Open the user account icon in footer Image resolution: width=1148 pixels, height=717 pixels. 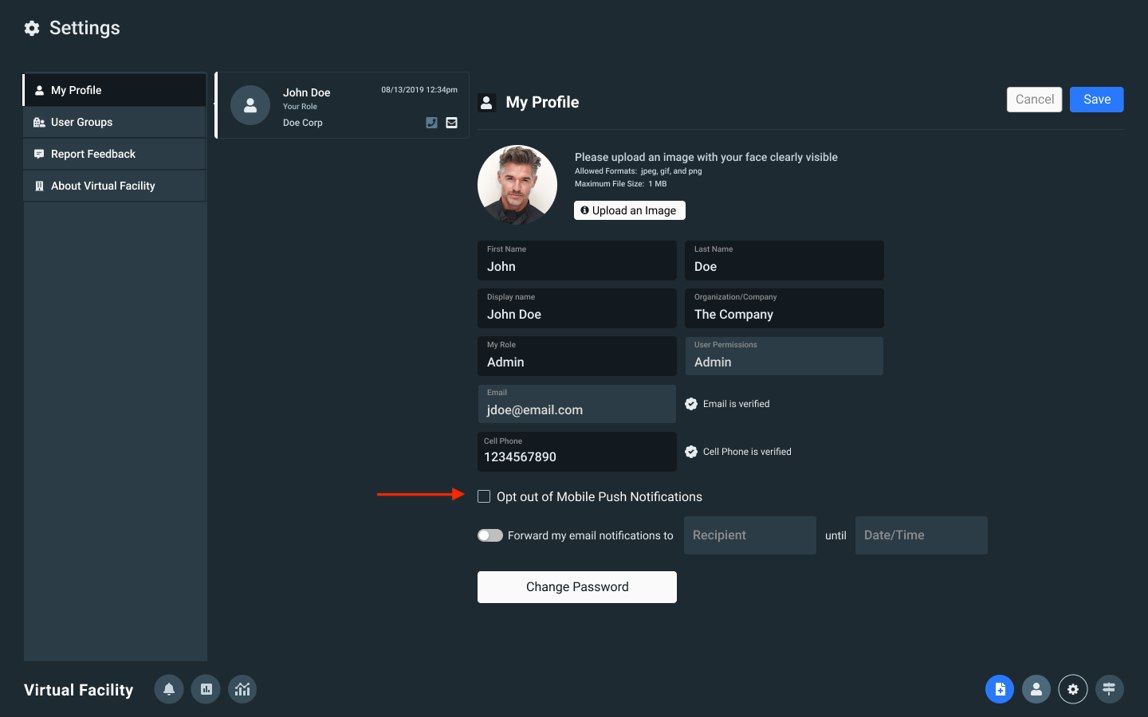pyautogui.click(x=1036, y=689)
